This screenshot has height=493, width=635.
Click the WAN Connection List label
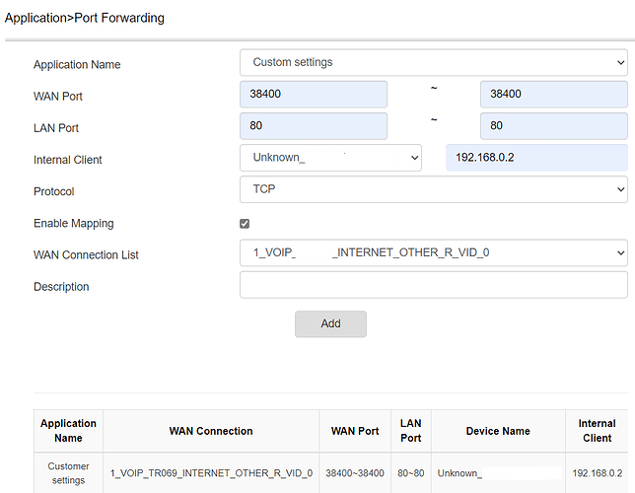(86, 254)
